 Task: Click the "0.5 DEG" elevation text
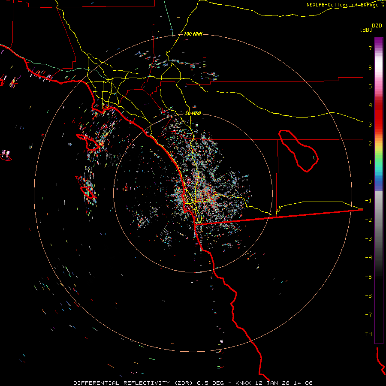(x=210, y=383)
